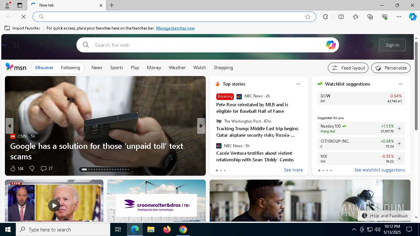This screenshot has height=236, width=420.
Task: Open the tab actions menu icon
Action: [x=20, y=5]
